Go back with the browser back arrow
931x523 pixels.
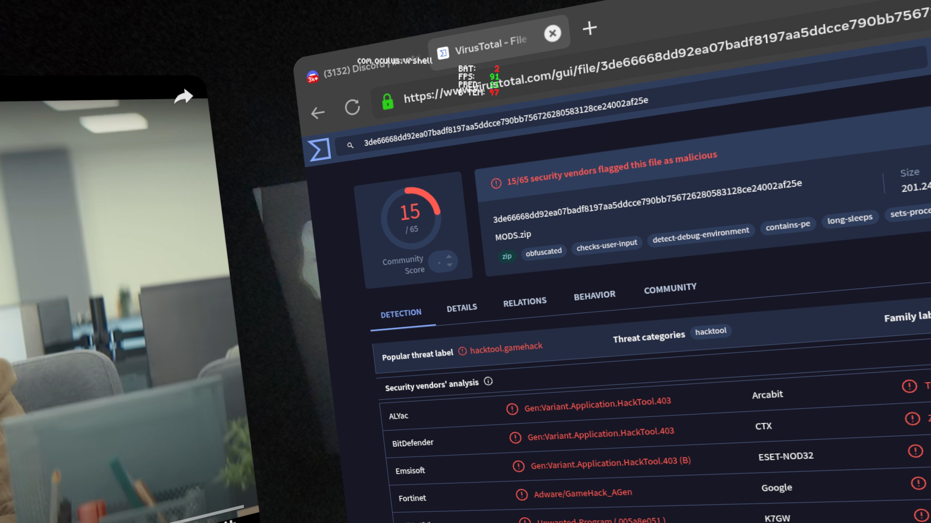coord(318,113)
